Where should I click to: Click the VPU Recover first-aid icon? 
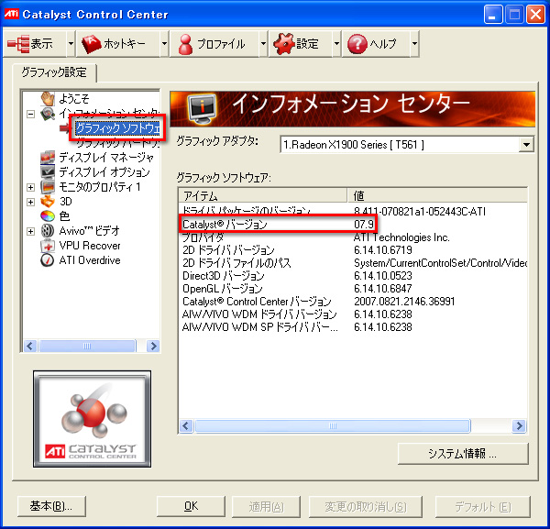48,246
